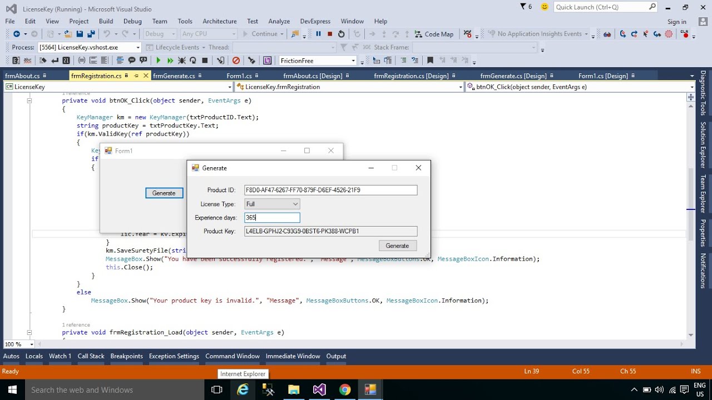The width and height of the screenshot is (712, 400).
Task: Open the zoom 100 % dropdown
Action: [32, 344]
